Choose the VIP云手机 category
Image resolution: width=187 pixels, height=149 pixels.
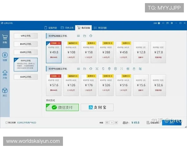point(26,36)
